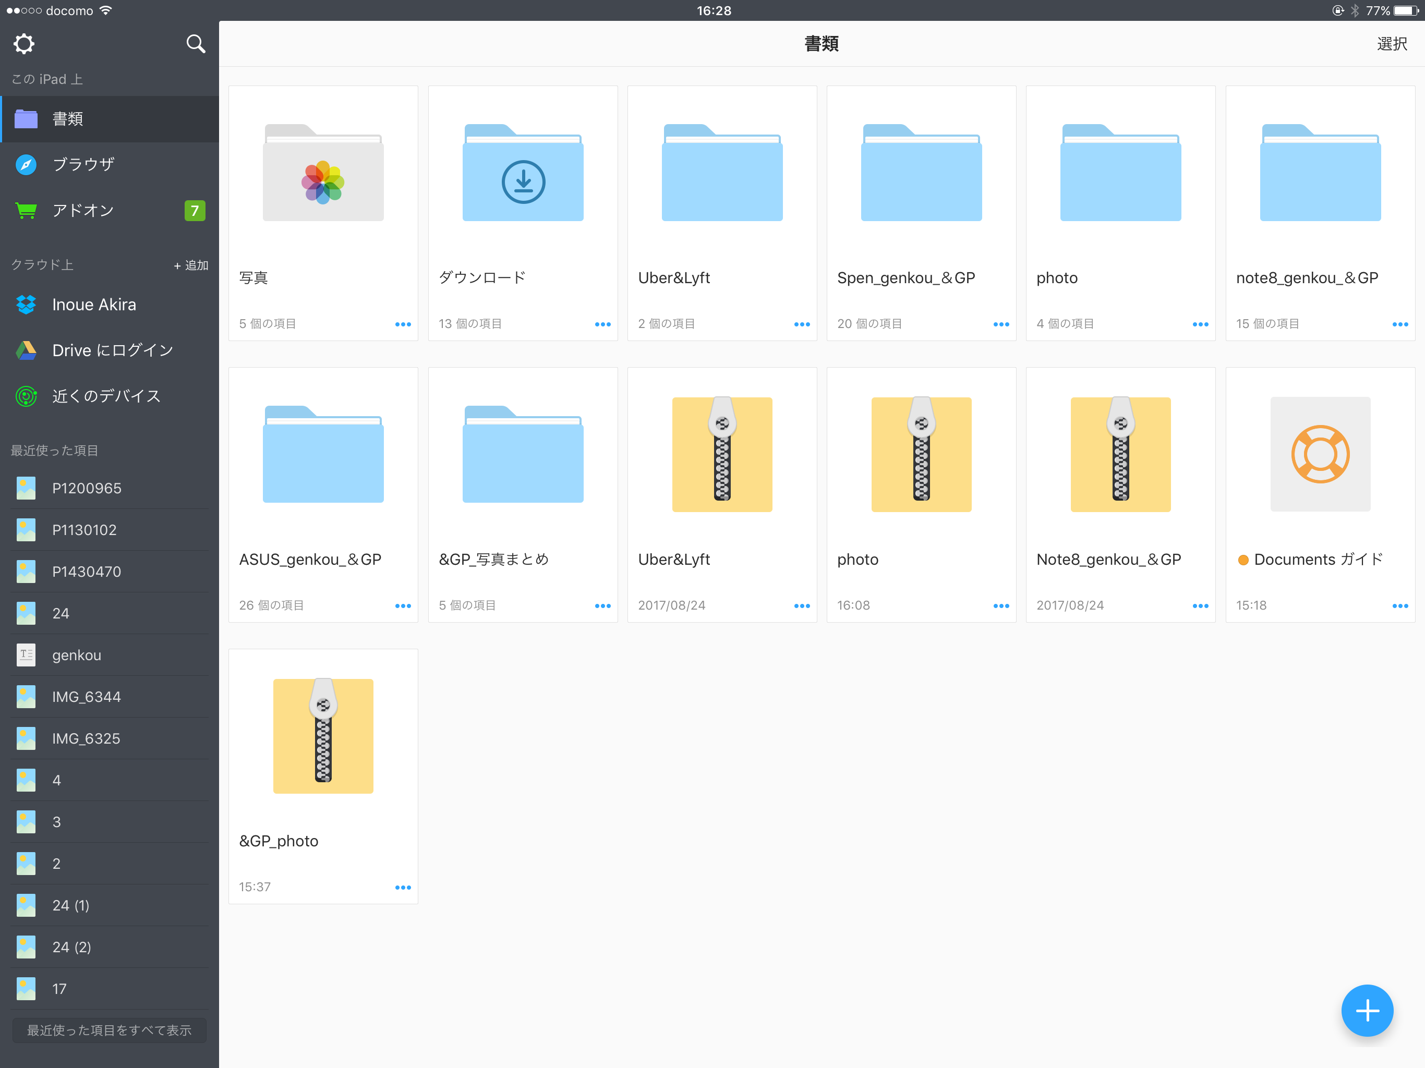Tap the blue plus add button
The width and height of the screenshot is (1425, 1068).
1367,1010
